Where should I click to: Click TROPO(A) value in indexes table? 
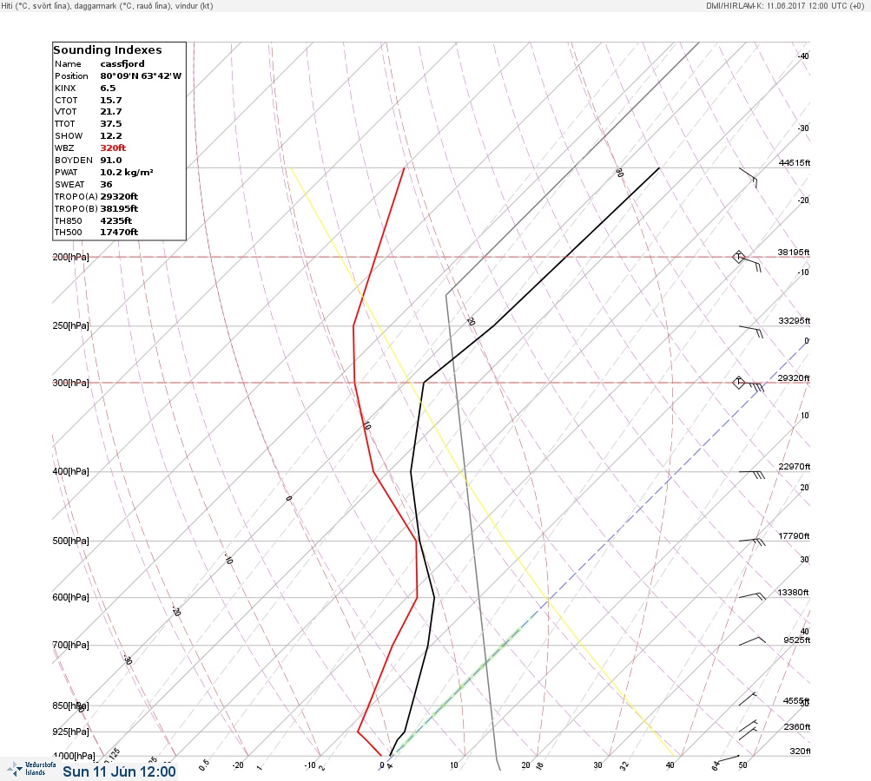tap(119, 196)
